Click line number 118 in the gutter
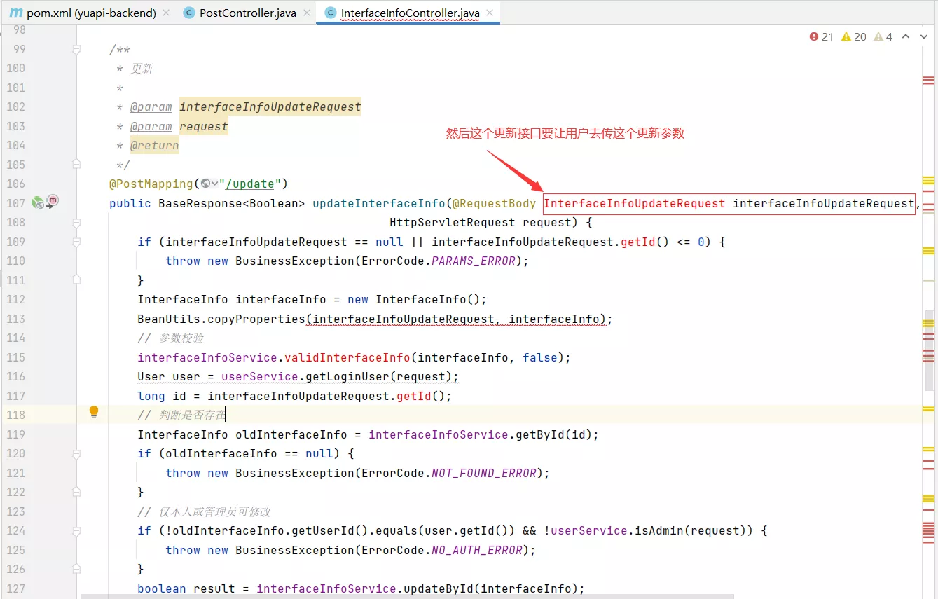The width and height of the screenshot is (938, 599). click(x=15, y=415)
